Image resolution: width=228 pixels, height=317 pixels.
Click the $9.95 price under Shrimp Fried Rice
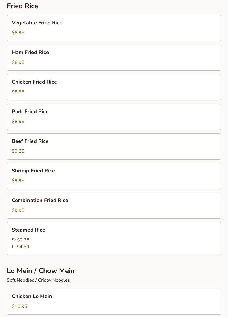click(x=18, y=180)
